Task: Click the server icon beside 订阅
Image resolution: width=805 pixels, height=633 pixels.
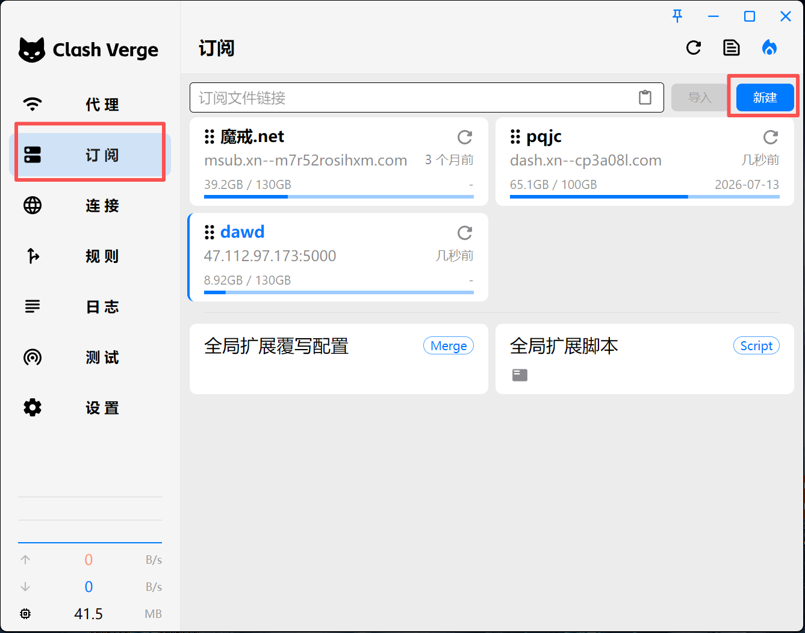Action: click(x=33, y=155)
